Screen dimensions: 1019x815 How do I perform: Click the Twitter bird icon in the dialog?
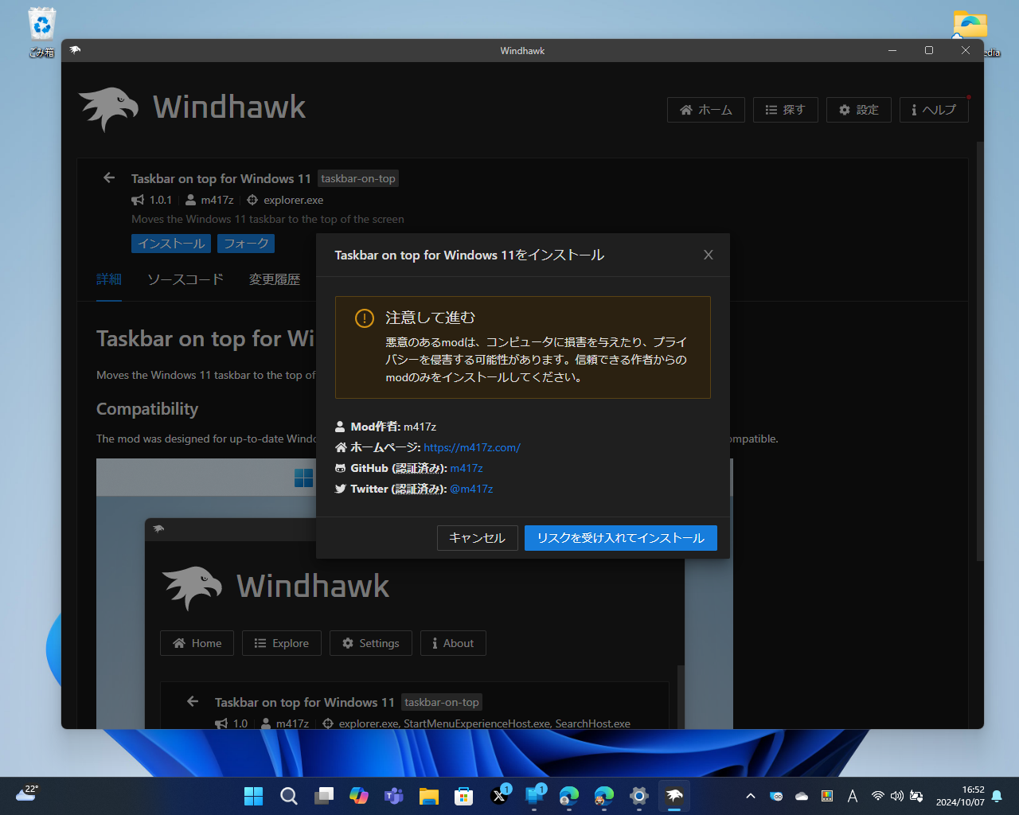[x=341, y=489]
